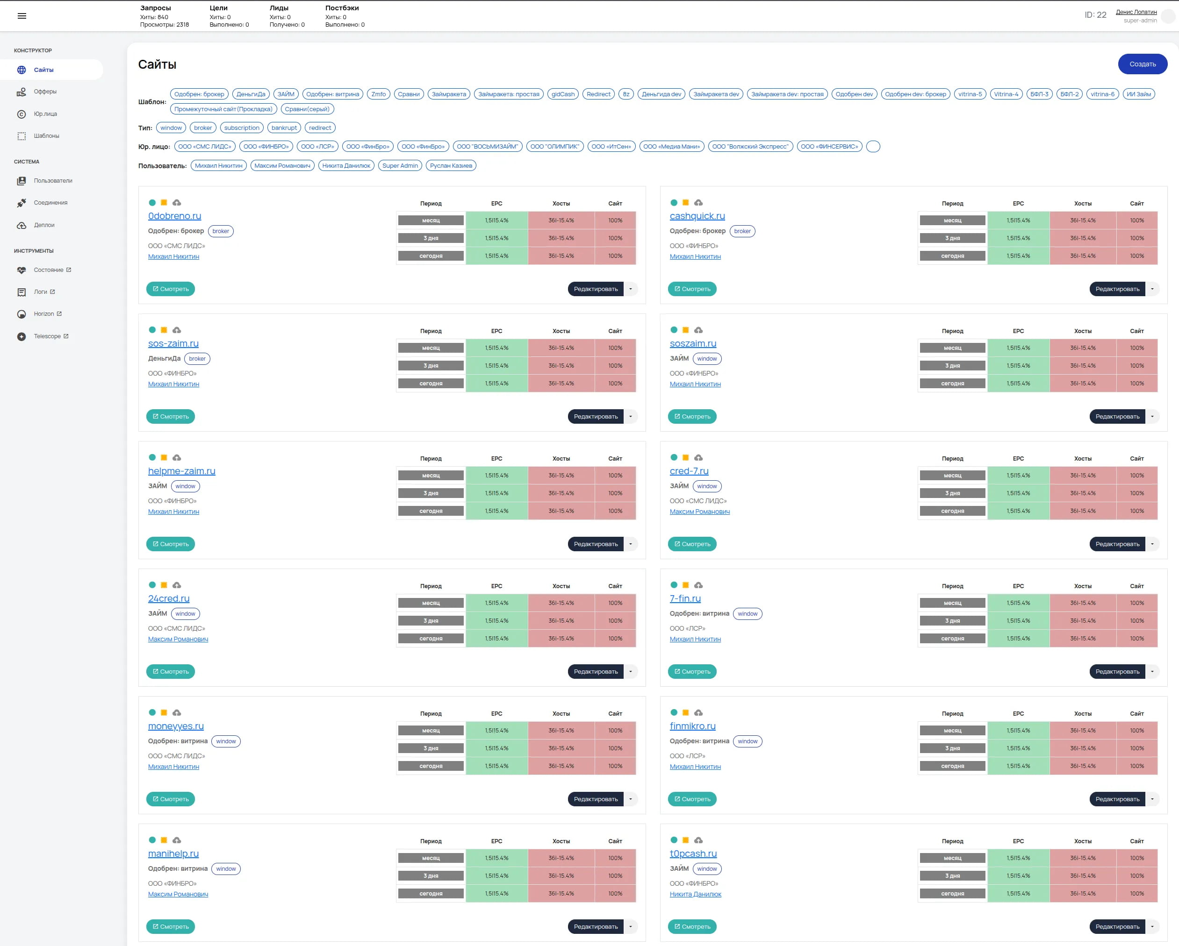Toggle ООО «ЛСР» legal entity filter
The image size is (1179, 946).
pyautogui.click(x=317, y=147)
